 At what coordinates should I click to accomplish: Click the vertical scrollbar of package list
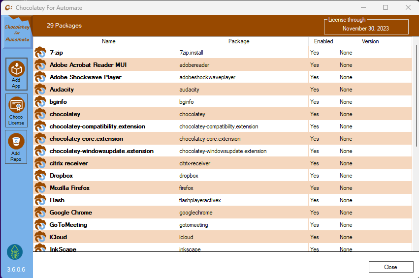(415, 148)
